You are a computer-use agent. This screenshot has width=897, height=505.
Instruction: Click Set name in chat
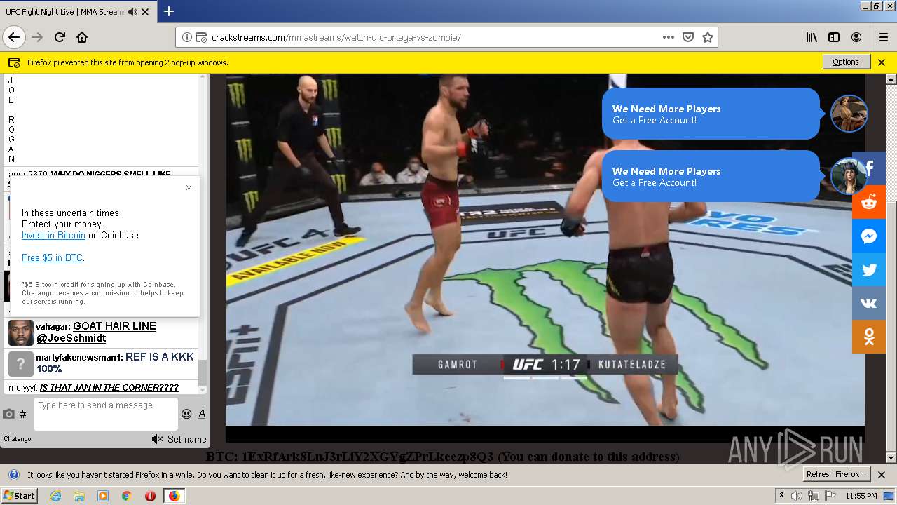pos(186,439)
